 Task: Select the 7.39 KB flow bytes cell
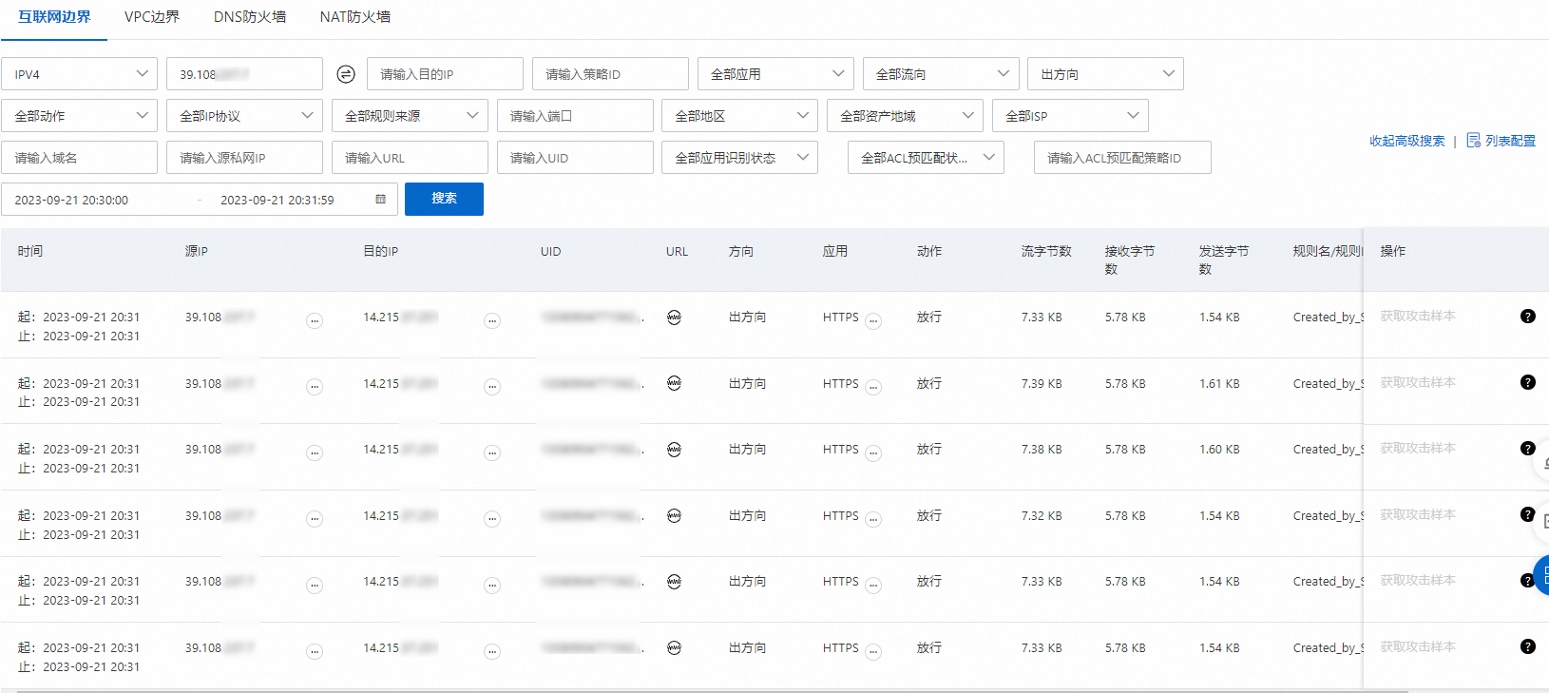1042,383
